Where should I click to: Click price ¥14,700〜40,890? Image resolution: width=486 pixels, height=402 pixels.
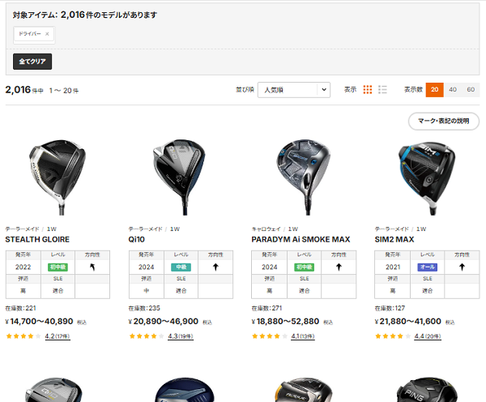pyautogui.click(x=40, y=321)
